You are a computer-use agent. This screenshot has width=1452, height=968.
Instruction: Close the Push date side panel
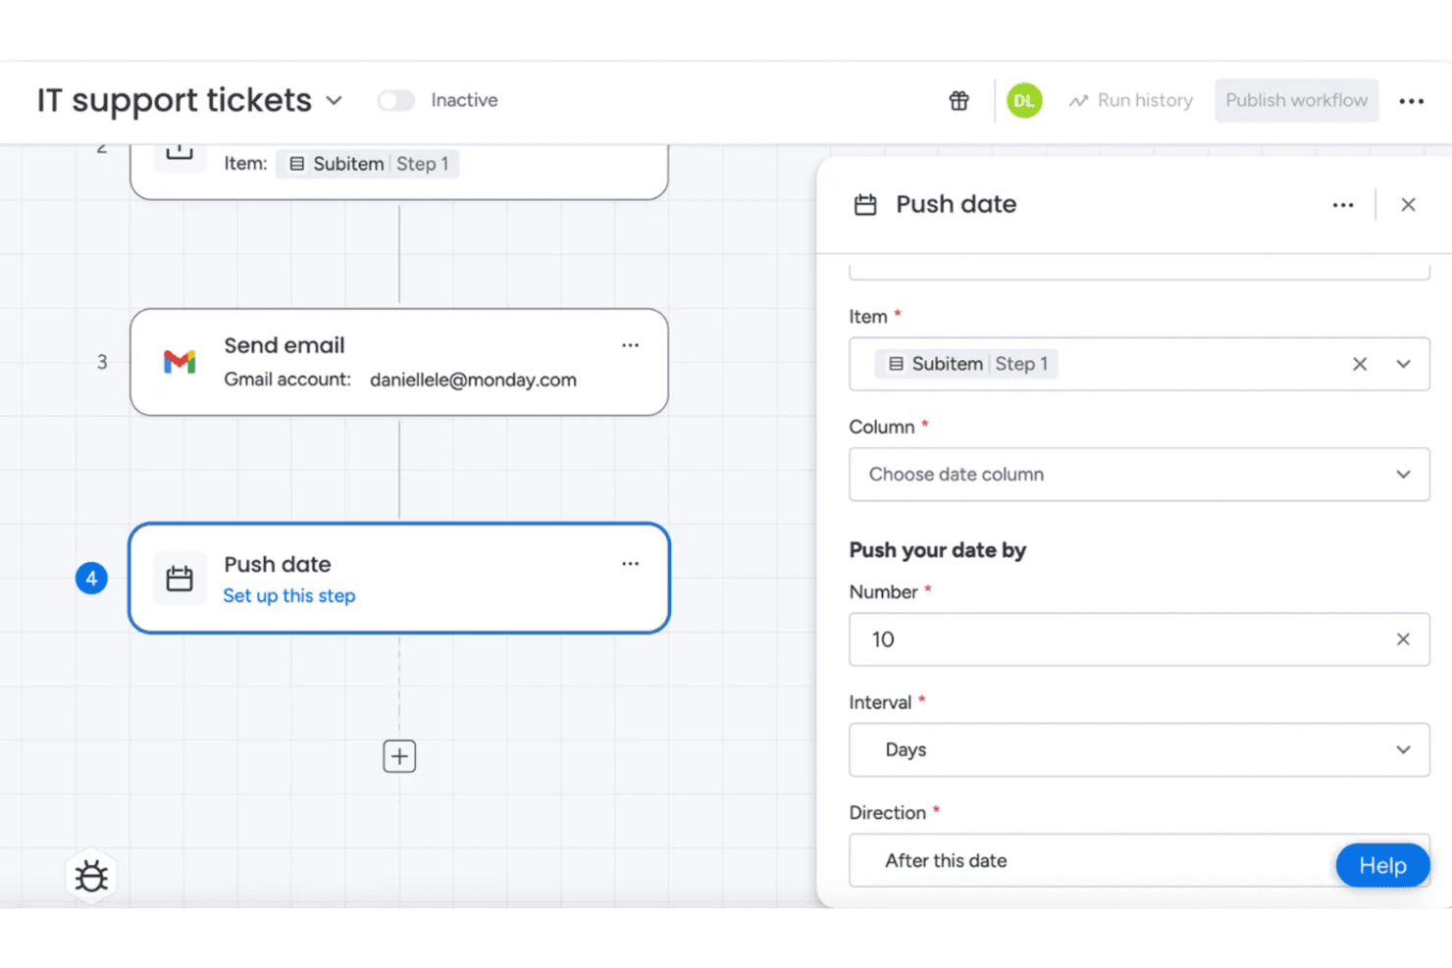[x=1408, y=204]
